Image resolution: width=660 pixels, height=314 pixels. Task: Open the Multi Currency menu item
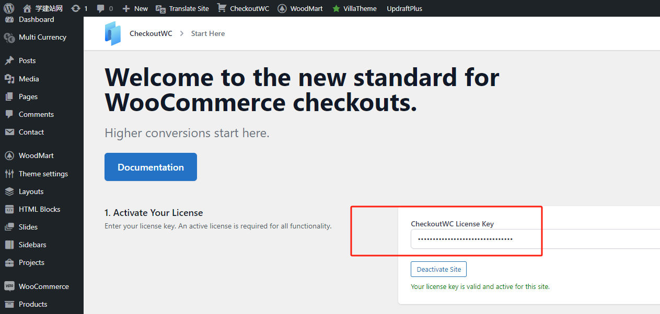42,38
